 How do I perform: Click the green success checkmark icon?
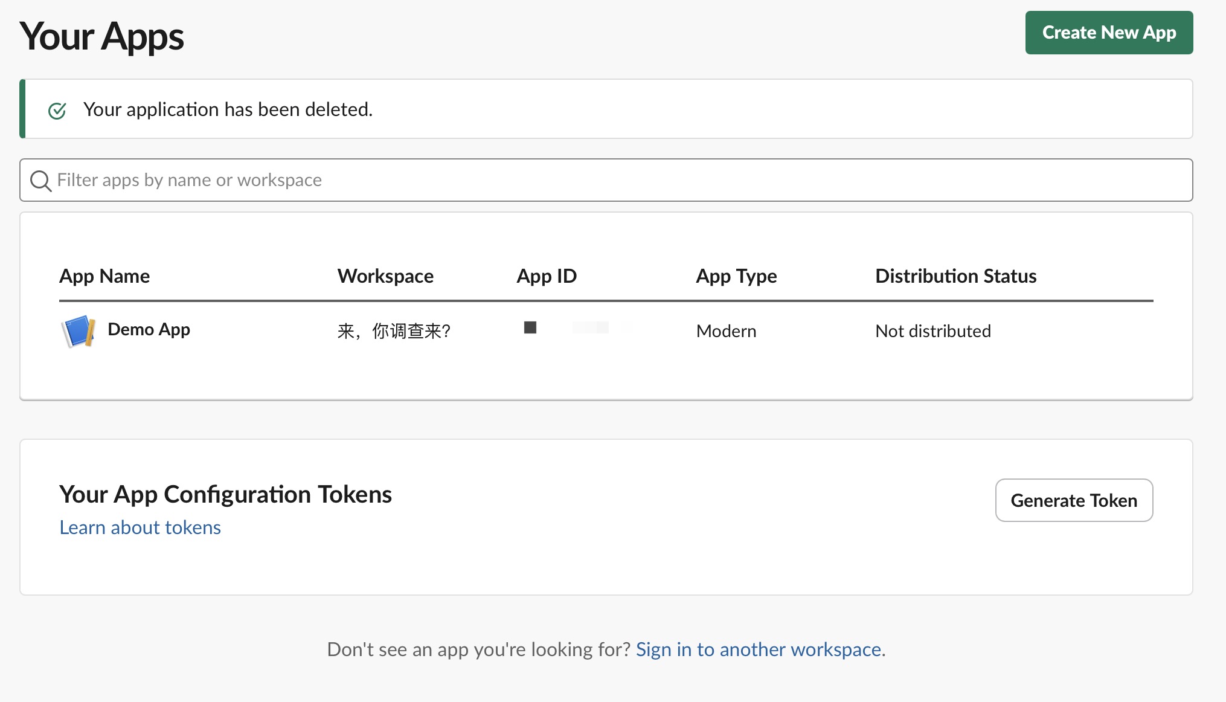pos(57,111)
